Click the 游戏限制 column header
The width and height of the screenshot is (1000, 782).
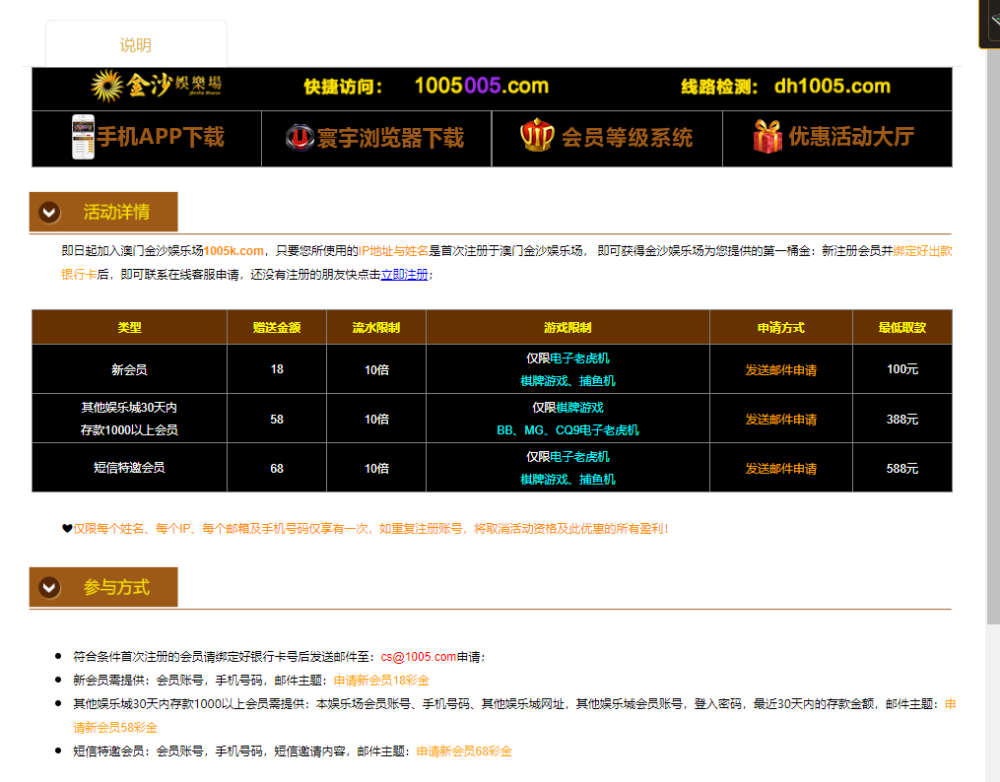(x=567, y=328)
